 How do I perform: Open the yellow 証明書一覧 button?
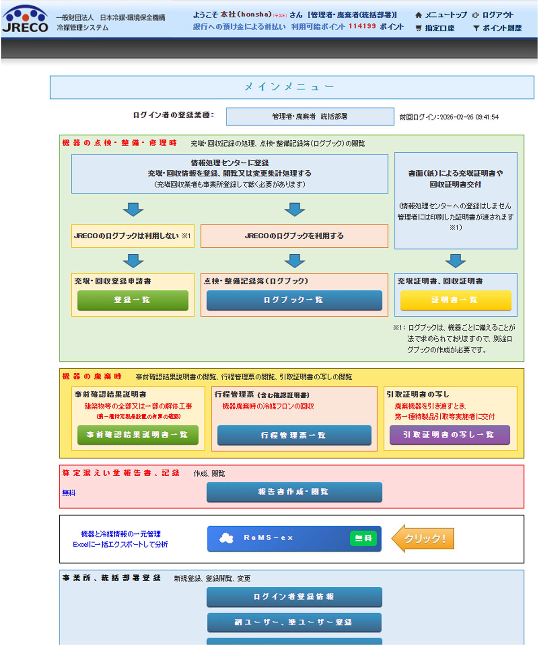[x=456, y=300]
